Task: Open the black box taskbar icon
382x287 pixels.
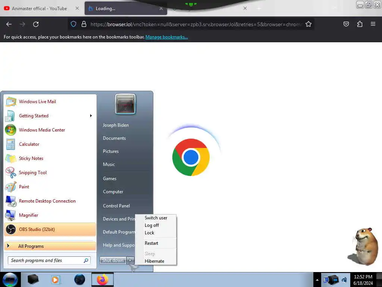Action: click(x=33, y=280)
